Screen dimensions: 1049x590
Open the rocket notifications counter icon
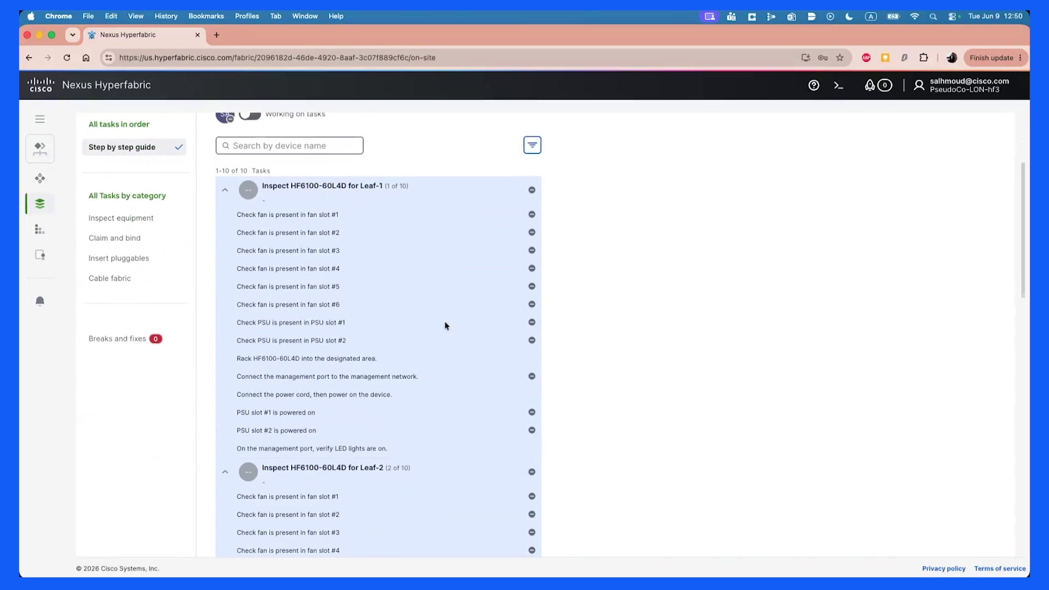coord(877,85)
